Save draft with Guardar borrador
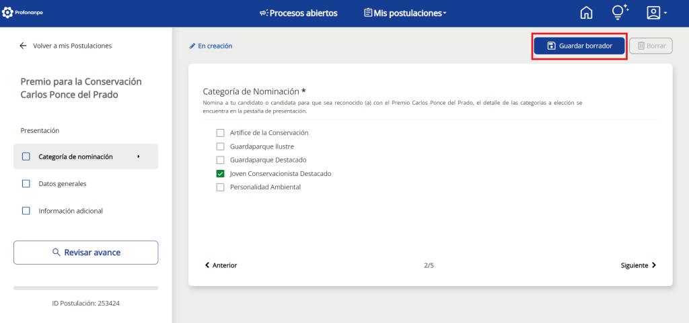Viewport: 689px width, 323px height. [x=579, y=46]
